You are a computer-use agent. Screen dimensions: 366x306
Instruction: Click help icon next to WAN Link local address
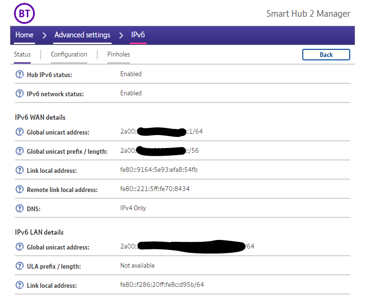coord(20,170)
